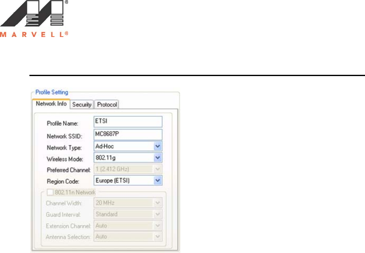
Task: Click the Region Code label
Action: [x=63, y=181]
